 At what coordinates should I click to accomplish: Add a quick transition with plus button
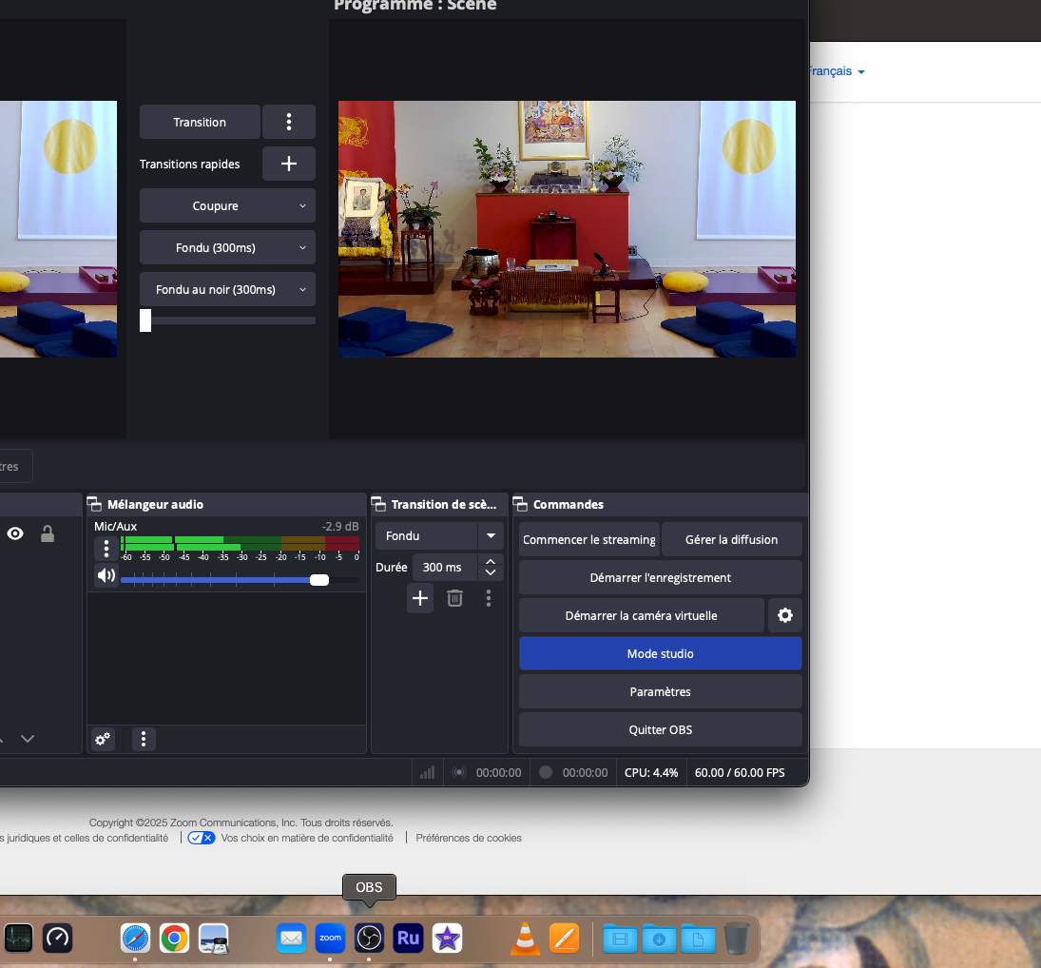coord(289,164)
